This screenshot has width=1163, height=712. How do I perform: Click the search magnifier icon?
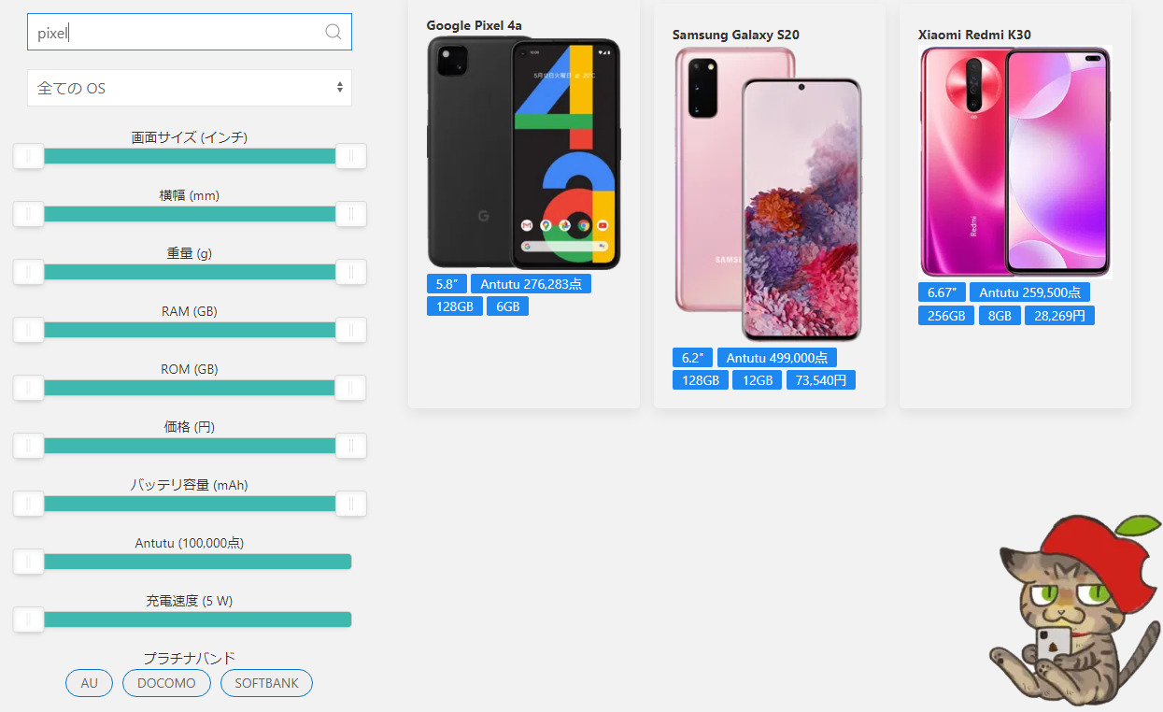click(x=333, y=32)
